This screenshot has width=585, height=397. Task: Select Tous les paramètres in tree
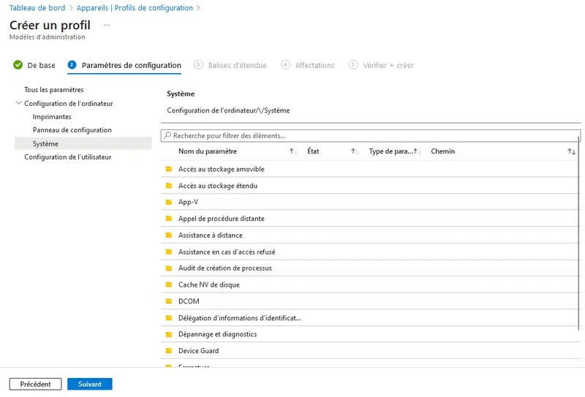[x=53, y=89]
